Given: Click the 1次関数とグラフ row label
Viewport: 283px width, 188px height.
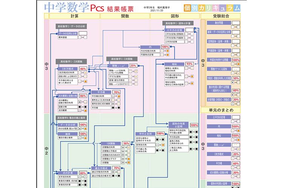Looking at the screenshot, I should pyautogui.click(x=111, y=159).
